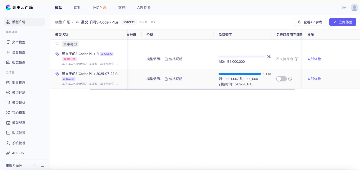Click 立即体验 link in 通义千问3-Coder-Plus row
The height and width of the screenshot is (170, 360).
point(314,59)
